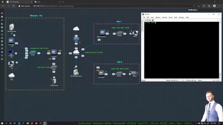Open File Explorer from the taskbar
The width and height of the screenshot is (223, 125).
pos(28,123)
